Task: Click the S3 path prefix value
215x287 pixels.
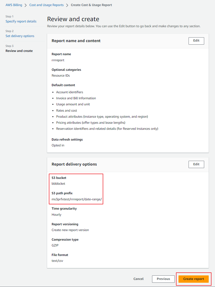Action: pyautogui.click(x=77, y=199)
